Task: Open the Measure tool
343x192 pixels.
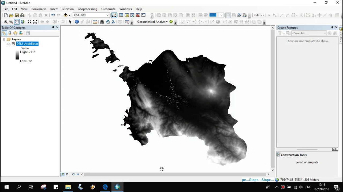Action: pyautogui.click(x=95, y=22)
